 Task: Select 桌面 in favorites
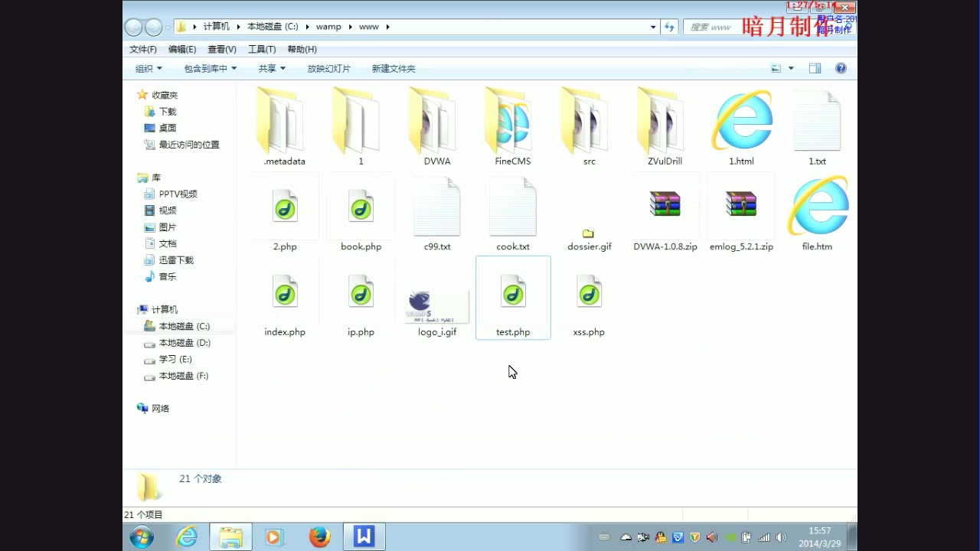[167, 128]
